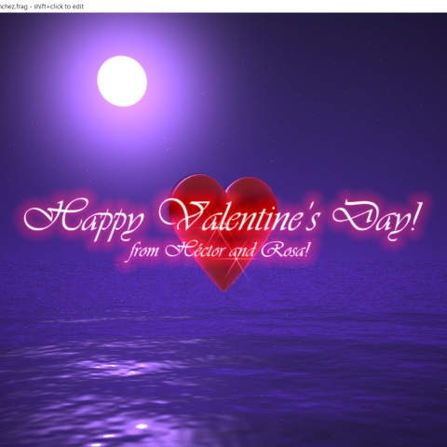Image resolution: width=447 pixels, height=447 pixels.
Task: Click the word 'Happy' in the greeting
Action: coord(84,219)
